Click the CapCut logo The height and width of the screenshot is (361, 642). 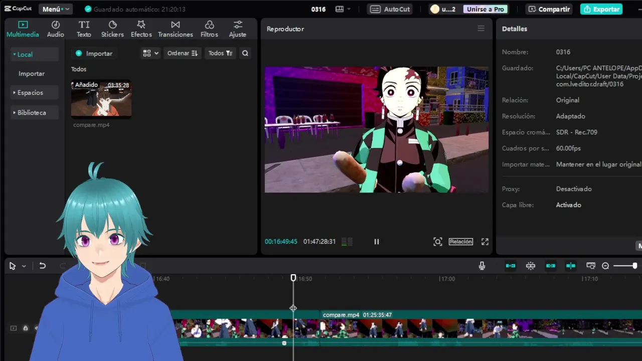18,9
